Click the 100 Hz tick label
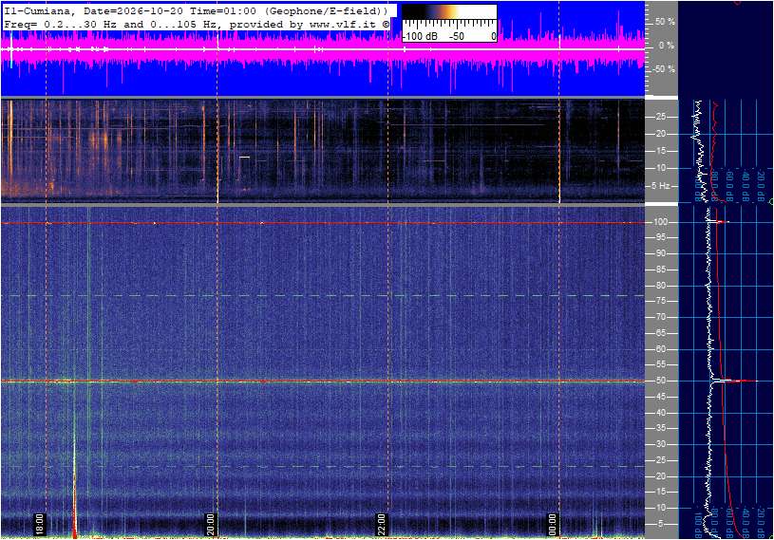 660,222
